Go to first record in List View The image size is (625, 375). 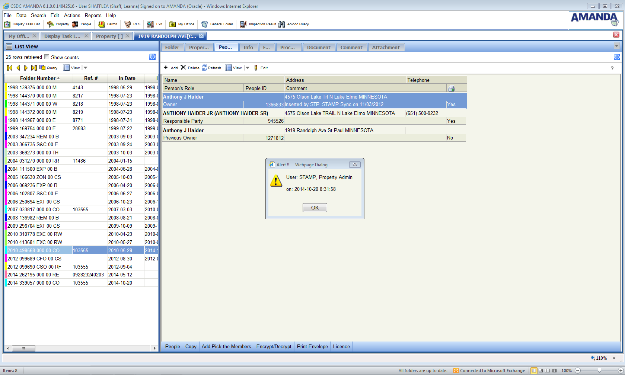pos(10,68)
